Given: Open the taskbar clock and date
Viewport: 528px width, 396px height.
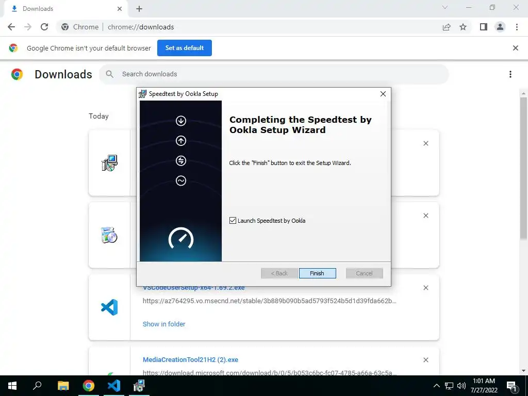Looking at the screenshot, I should 484,386.
